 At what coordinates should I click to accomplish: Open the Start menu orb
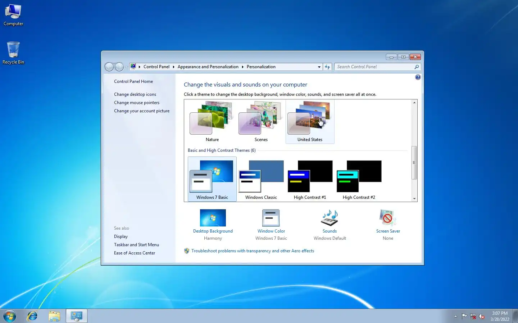10,316
